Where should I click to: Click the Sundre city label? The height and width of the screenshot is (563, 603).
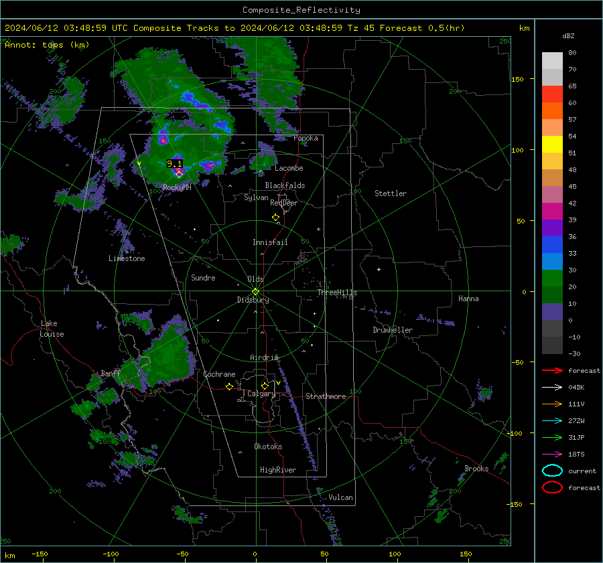pos(203,277)
